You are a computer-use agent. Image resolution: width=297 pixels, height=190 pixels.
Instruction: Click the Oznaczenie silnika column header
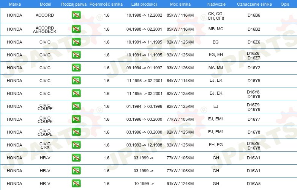point(253,4)
